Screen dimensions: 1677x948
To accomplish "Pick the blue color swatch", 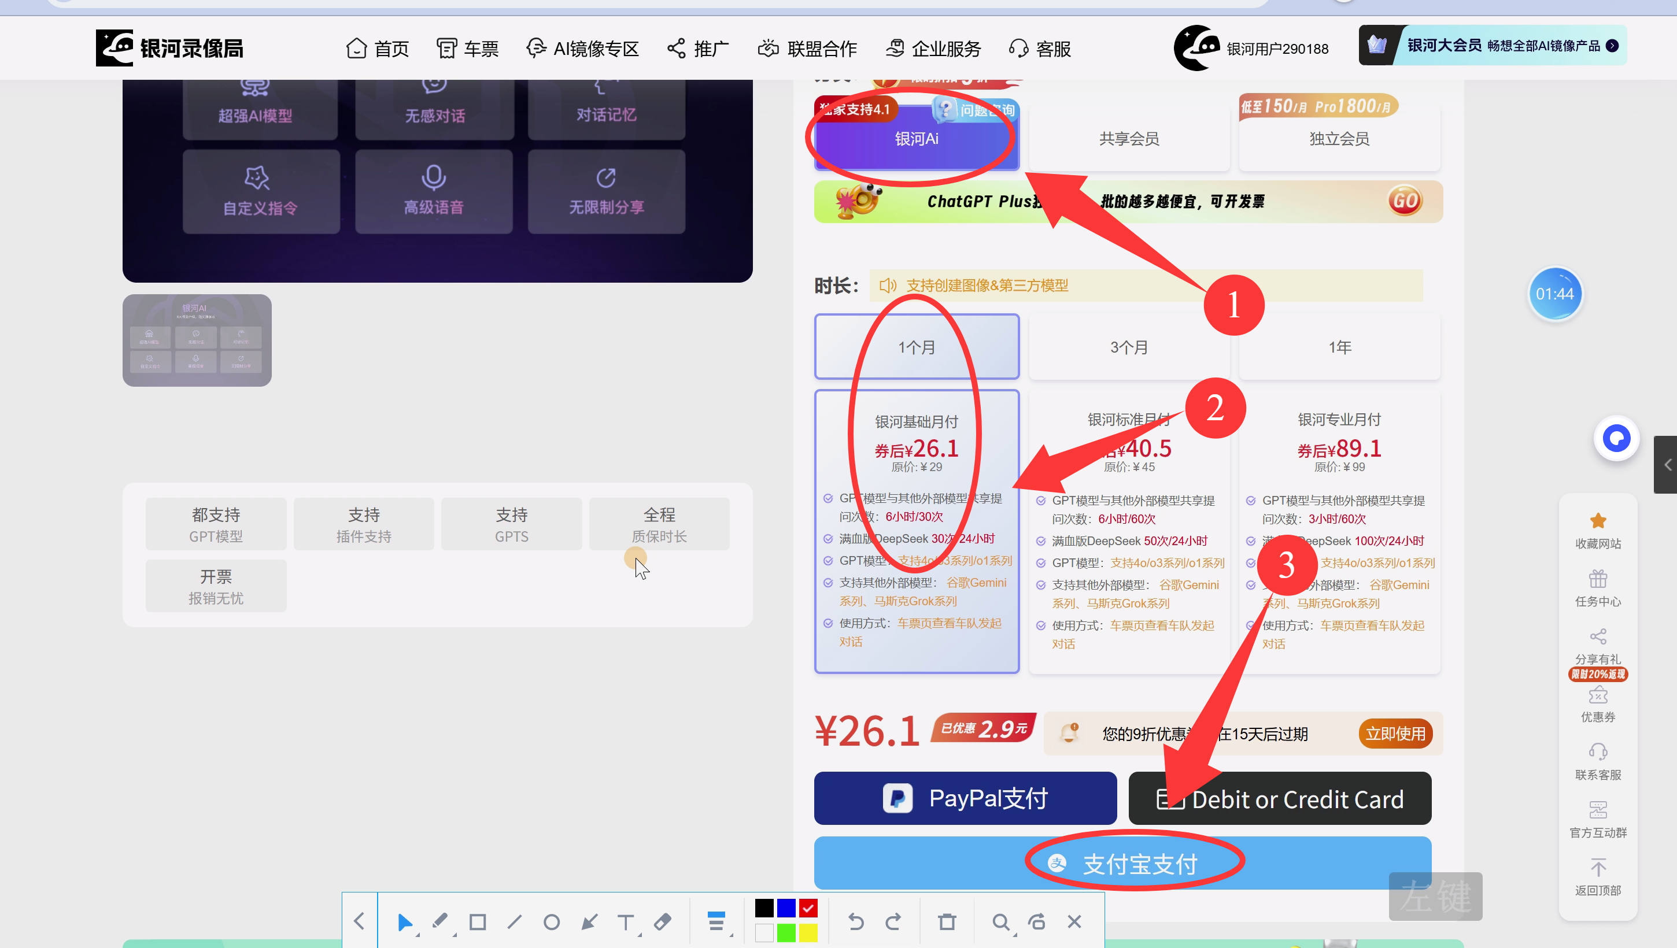I will coord(786,908).
